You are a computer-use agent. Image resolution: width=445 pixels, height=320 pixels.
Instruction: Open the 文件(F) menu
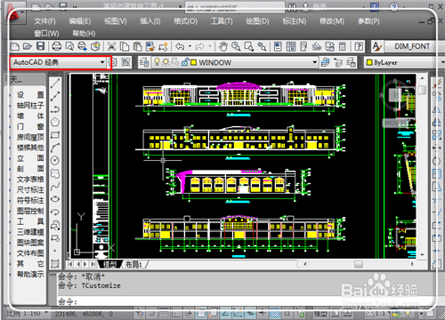pyautogui.click(x=44, y=21)
